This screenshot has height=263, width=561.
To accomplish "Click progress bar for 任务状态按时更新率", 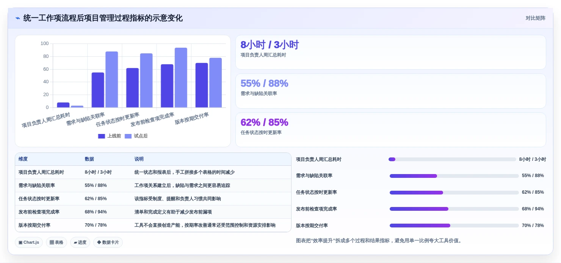I will pyautogui.click(x=454, y=193).
